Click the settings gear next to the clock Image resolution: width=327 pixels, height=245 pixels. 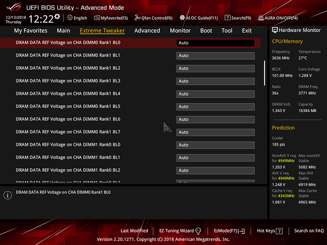pos(57,17)
